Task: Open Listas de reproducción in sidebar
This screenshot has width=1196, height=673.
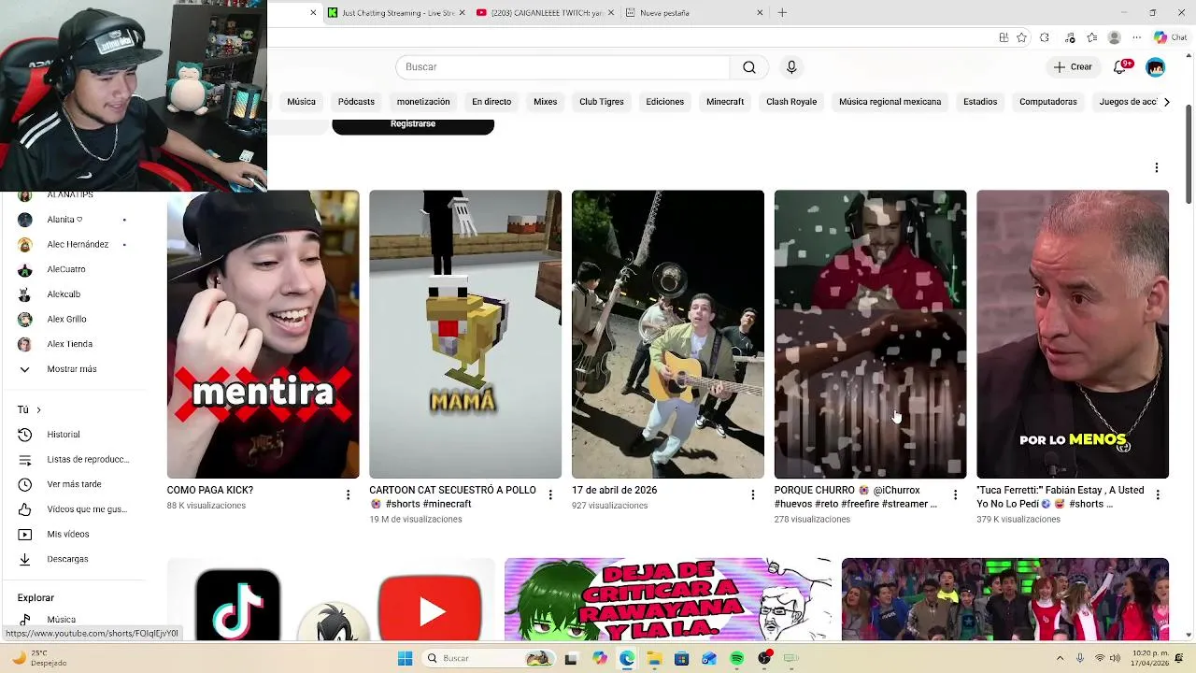Action: (74, 459)
